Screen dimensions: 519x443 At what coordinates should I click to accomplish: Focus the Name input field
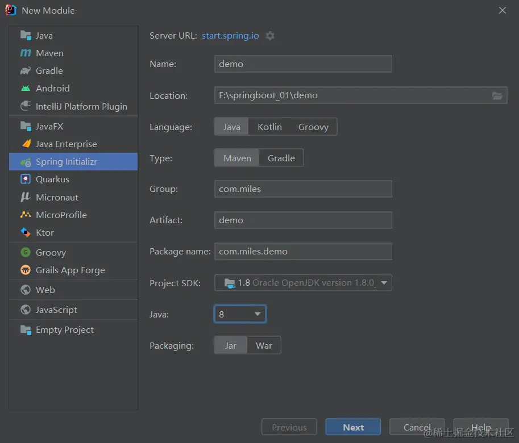303,64
